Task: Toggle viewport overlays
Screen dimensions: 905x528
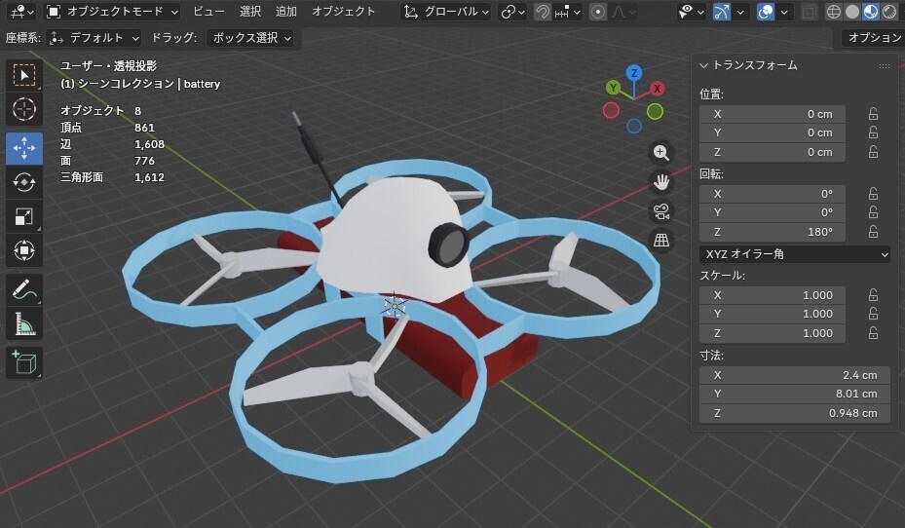Action: pos(766,12)
